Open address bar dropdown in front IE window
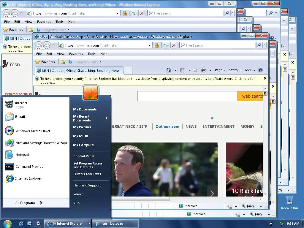Viewport: 304px width, 228px height. 150,45
